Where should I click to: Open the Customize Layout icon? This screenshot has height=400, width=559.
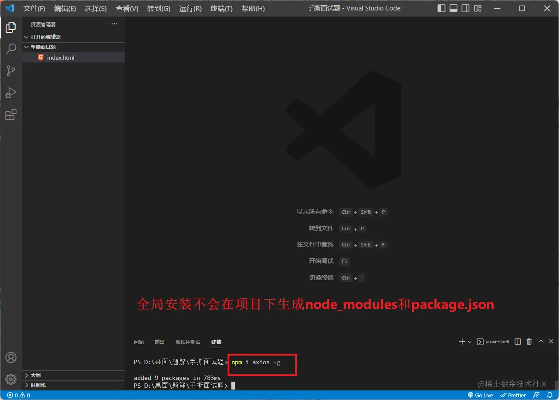(478, 8)
